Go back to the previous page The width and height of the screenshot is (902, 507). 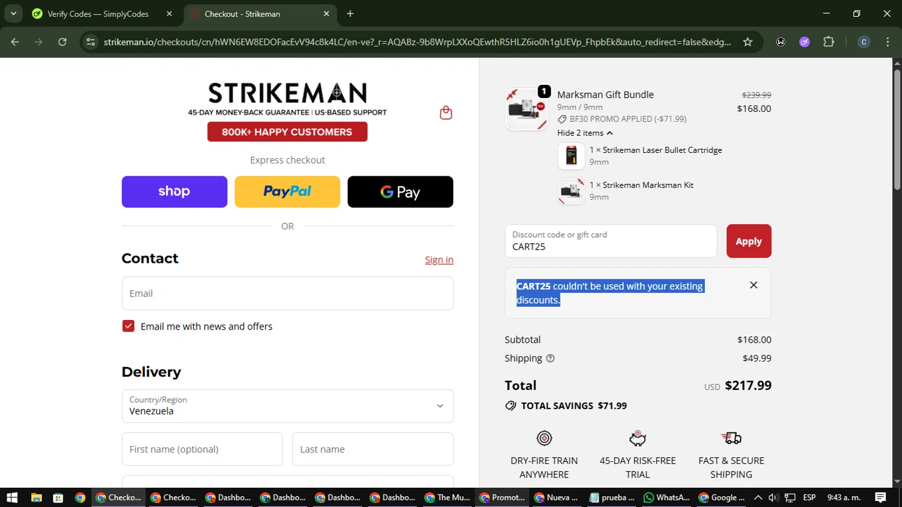(15, 42)
